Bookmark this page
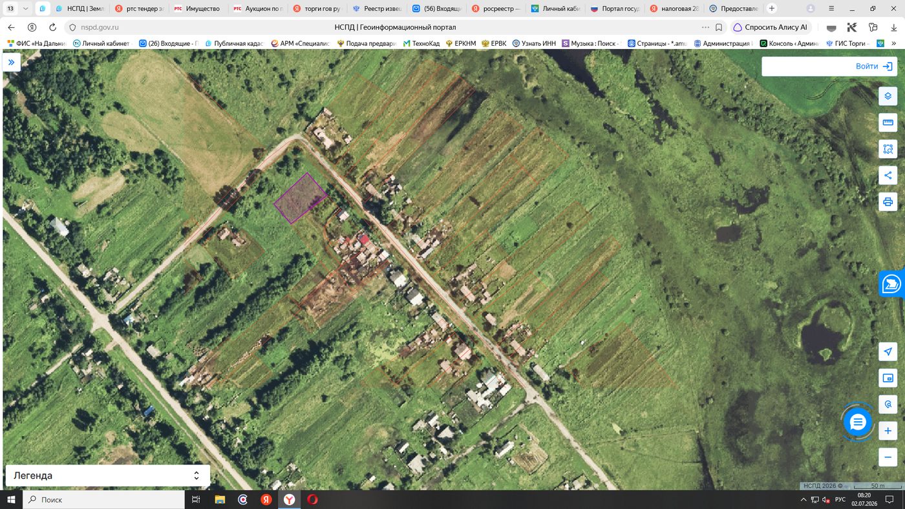 click(x=719, y=28)
